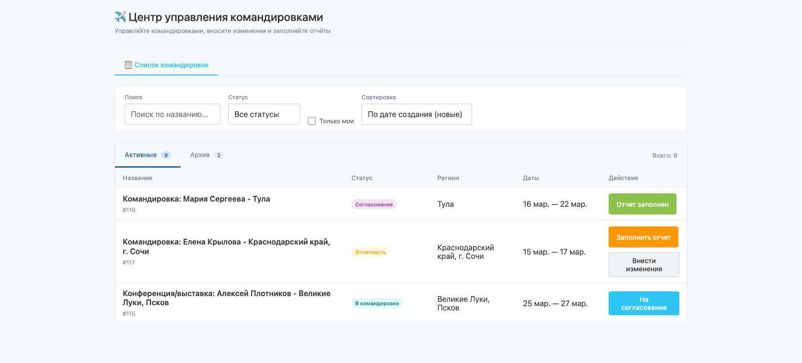Click the В командировке status badge
Screen dimensions: 802x363
click(377, 303)
